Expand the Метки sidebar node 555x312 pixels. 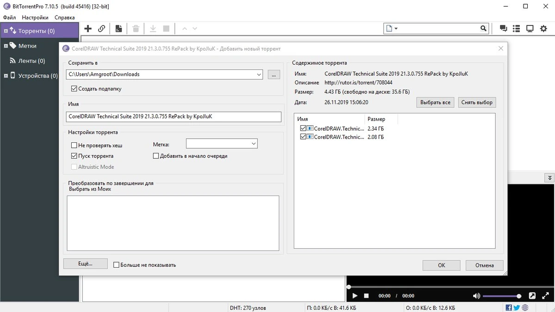tap(6, 46)
